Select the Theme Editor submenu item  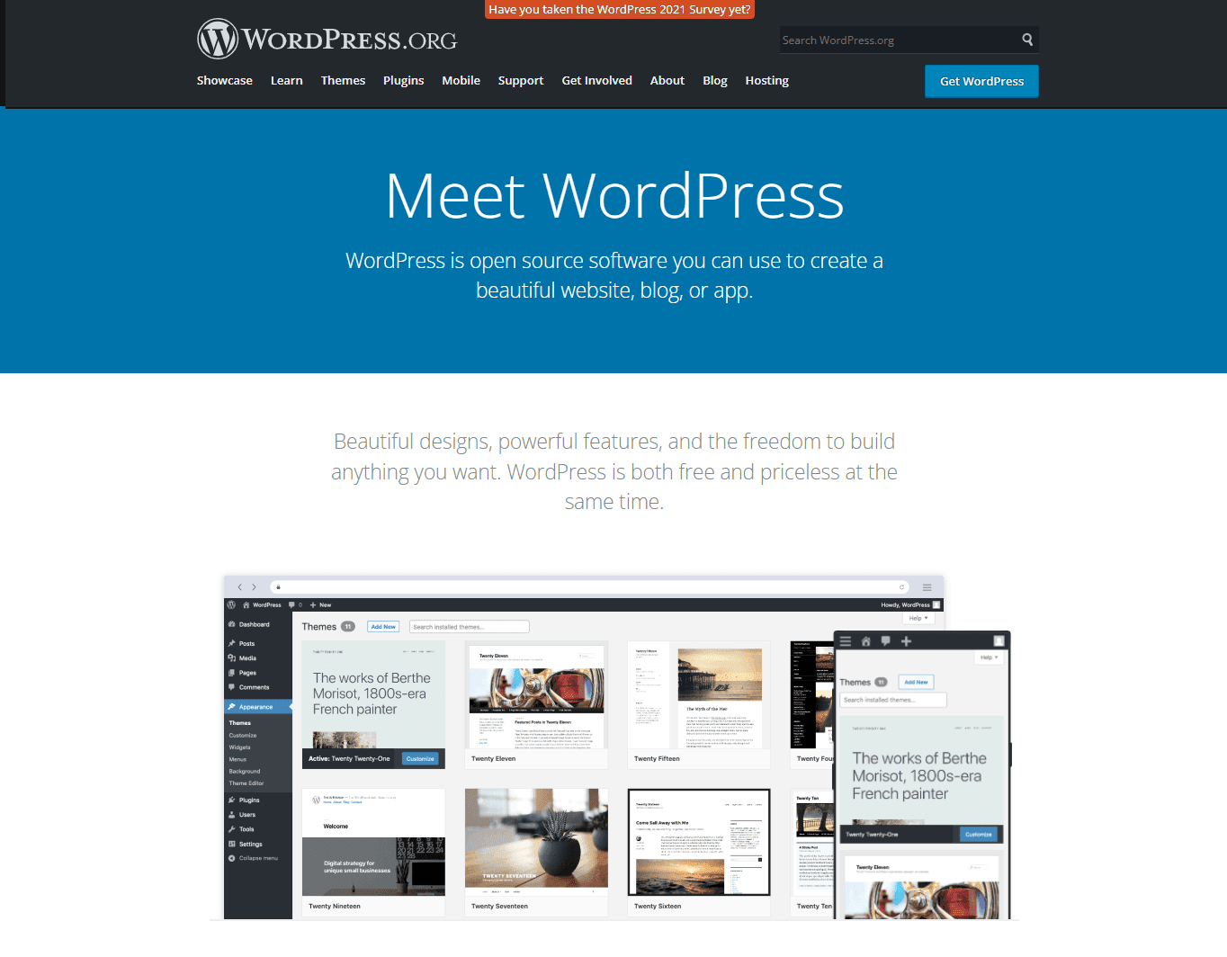246,783
